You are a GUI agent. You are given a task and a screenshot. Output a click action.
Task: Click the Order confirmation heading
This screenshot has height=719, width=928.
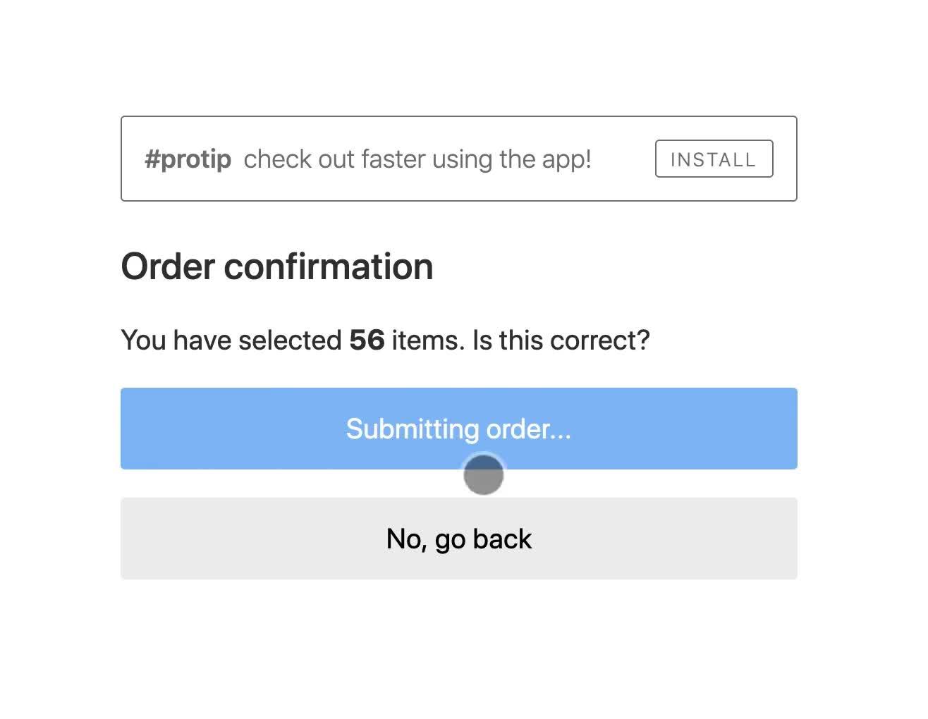277,266
